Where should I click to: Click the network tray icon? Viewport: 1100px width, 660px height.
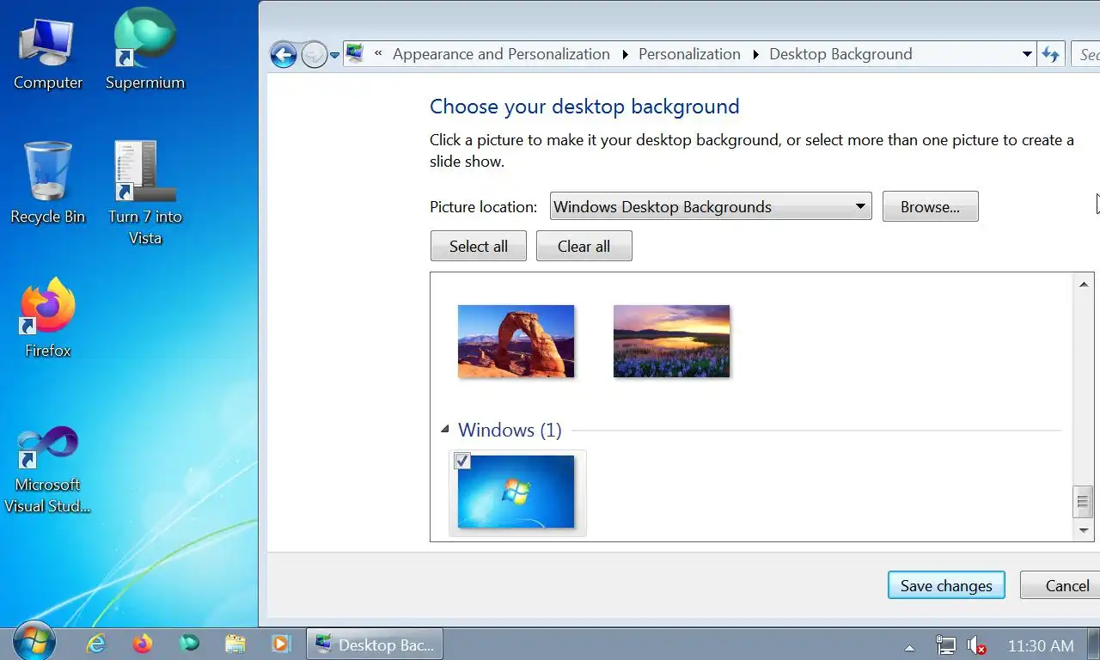pyautogui.click(x=945, y=645)
